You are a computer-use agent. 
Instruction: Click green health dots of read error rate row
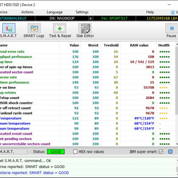[x=164, y=52]
